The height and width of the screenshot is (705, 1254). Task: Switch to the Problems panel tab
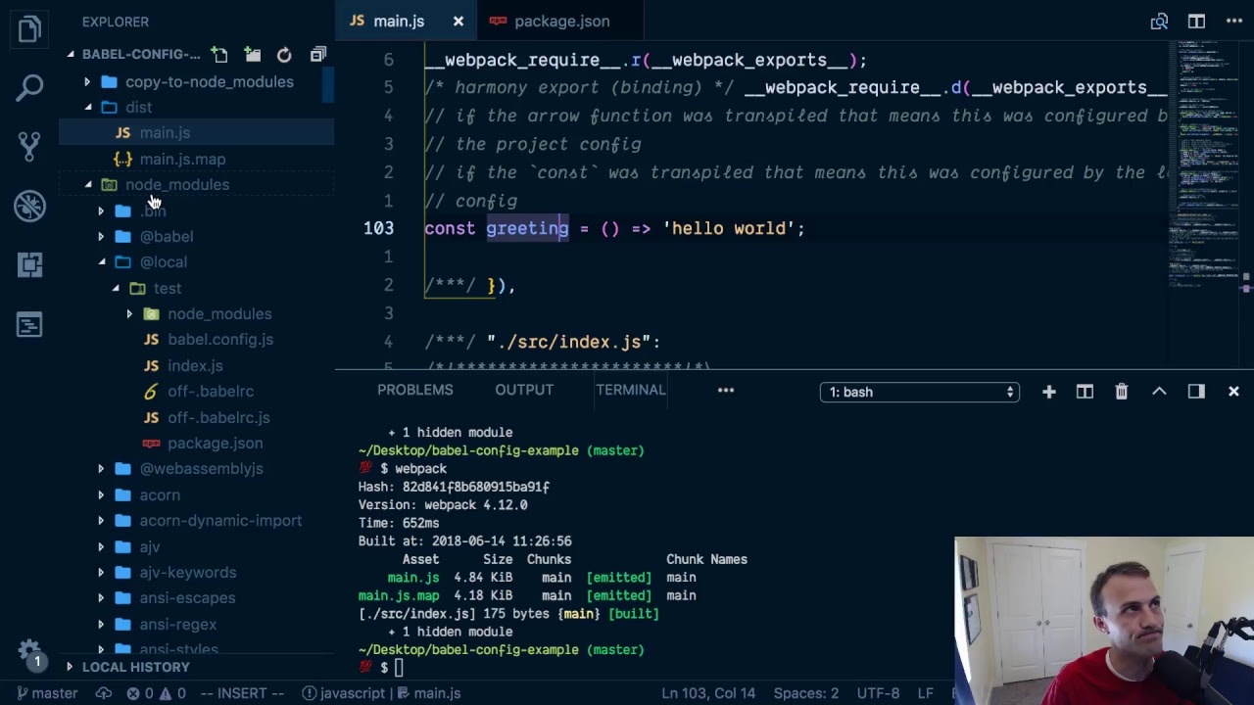[x=414, y=390]
